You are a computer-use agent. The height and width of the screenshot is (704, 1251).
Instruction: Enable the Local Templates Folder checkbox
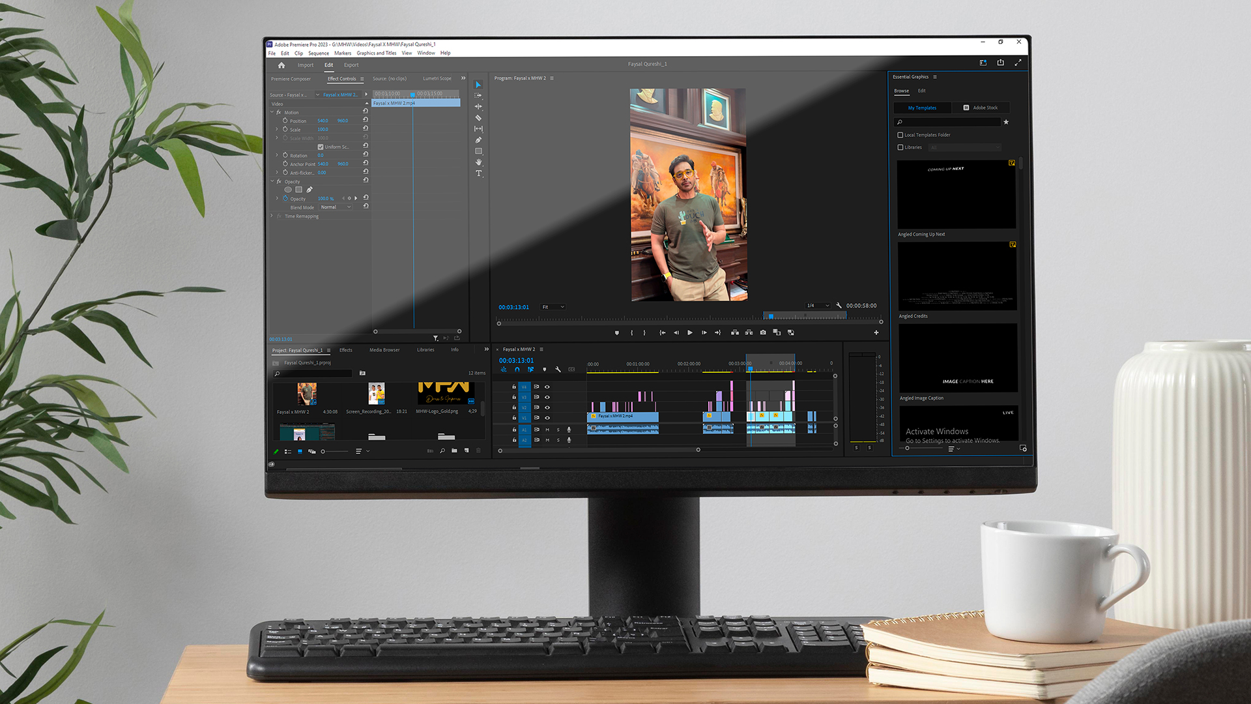[x=900, y=135]
